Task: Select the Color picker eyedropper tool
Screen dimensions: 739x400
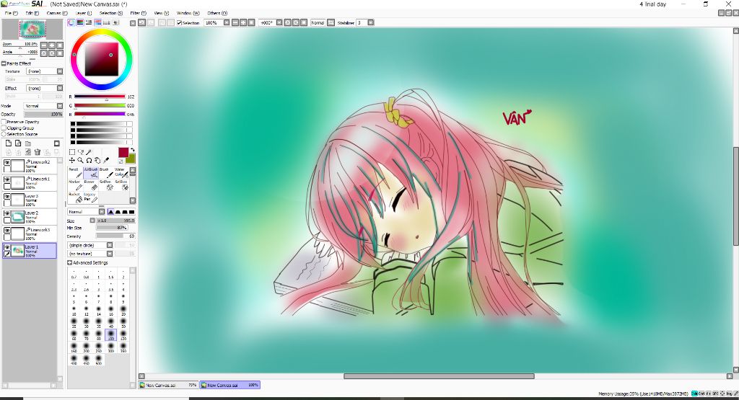Action: (x=106, y=161)
